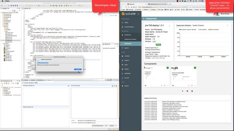Open kebab menu on utilization chart card
Viewport: 234px width, 131px height.
click(227, 25)
